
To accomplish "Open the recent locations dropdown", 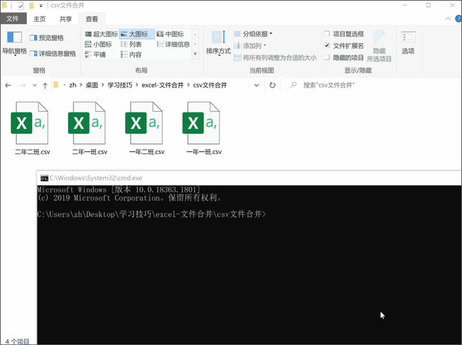I will pyautogui.click(x=35, y=85).
